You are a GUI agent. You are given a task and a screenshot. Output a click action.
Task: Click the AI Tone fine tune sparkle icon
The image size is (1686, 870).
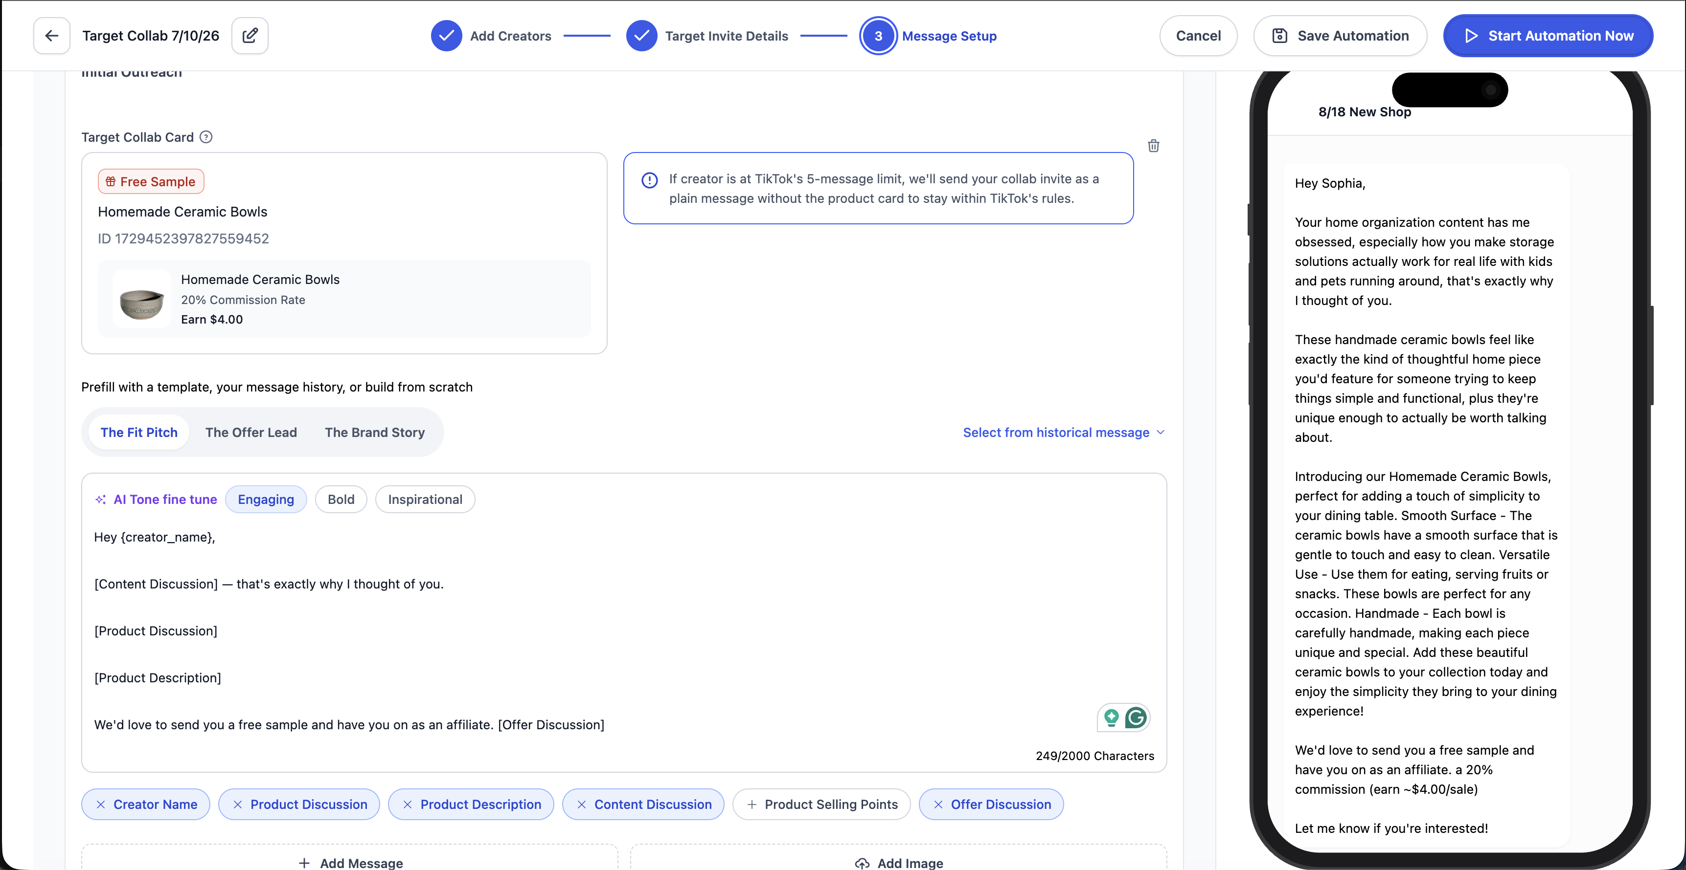tap(100, 500)
